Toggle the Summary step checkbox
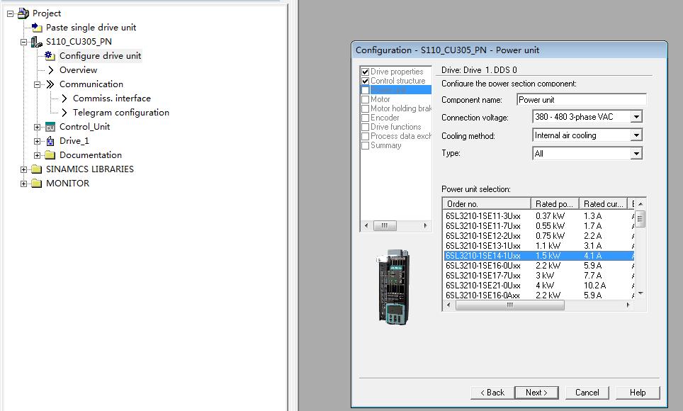 (x=366, y=145)
